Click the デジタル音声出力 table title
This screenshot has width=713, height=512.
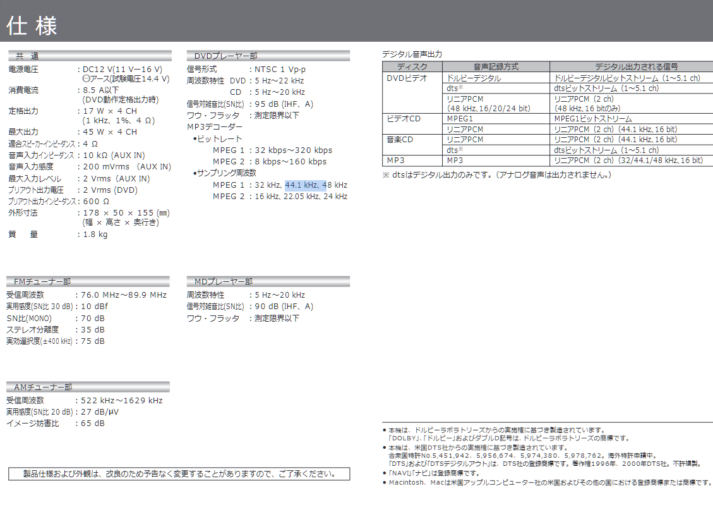(x=412, y=54)
